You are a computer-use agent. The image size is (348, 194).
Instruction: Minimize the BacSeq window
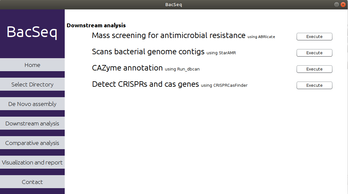337,5
